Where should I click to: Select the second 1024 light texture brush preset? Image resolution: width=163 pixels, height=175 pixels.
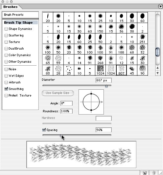tap(111, 70)
